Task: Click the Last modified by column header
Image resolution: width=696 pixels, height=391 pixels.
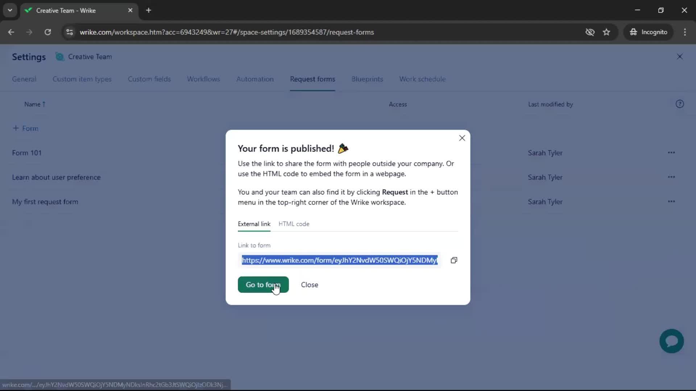Action: 550,104
